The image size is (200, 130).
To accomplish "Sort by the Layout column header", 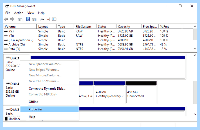I will 46,27.
